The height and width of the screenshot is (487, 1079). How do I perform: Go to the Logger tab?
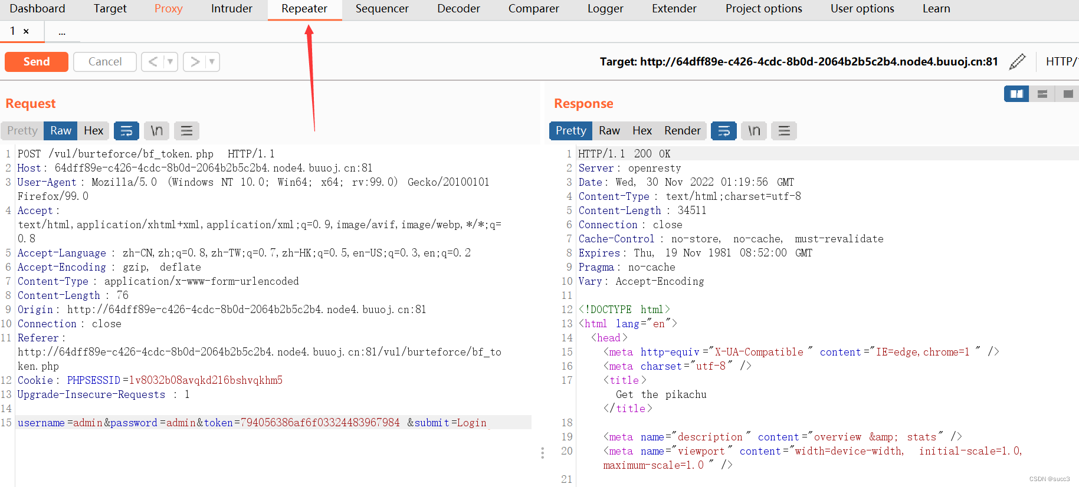[x=605, y=9]
